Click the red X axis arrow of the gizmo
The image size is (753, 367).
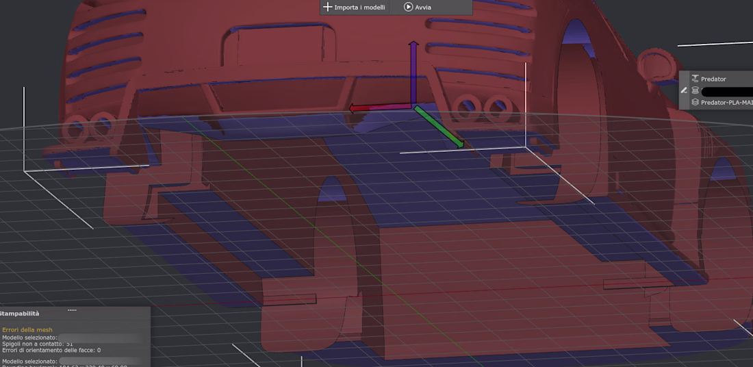coord(379,108)
